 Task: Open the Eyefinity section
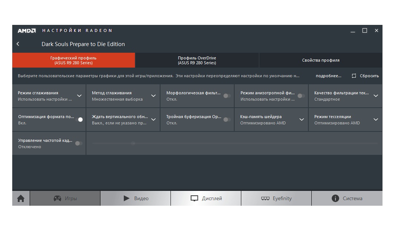tap(276, 198)
